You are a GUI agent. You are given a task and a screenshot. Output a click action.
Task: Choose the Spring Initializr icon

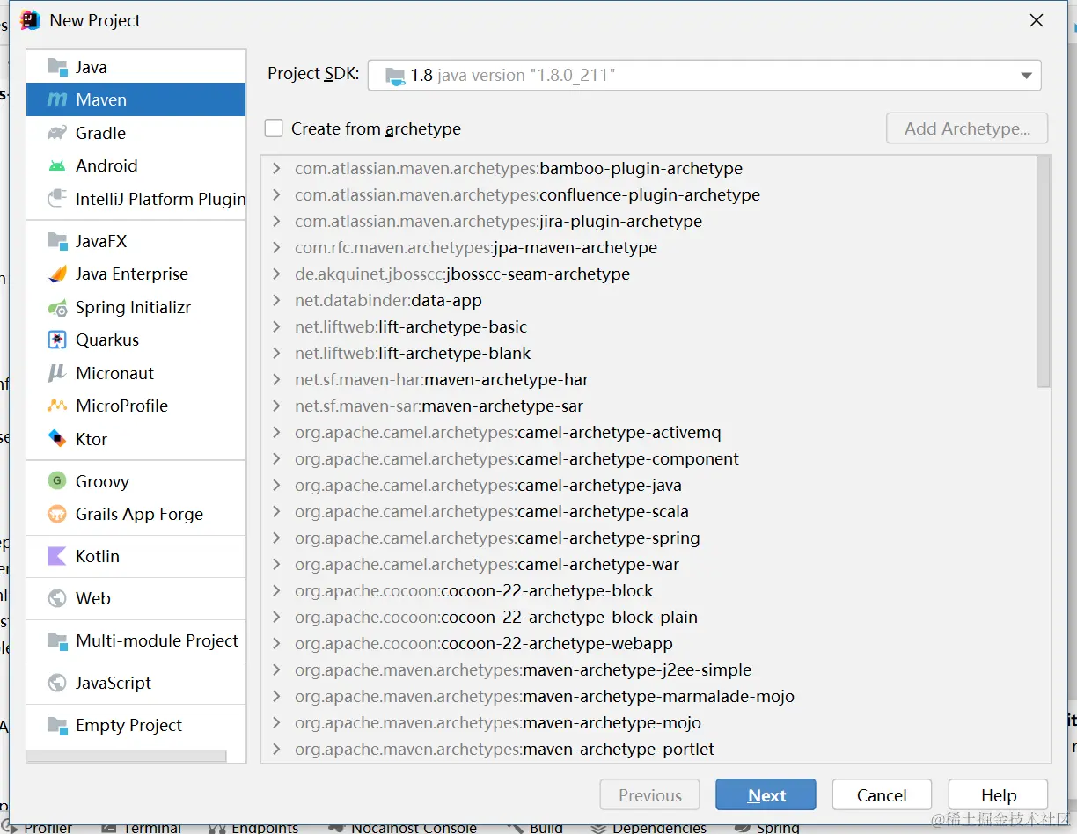tap(57, 307)
